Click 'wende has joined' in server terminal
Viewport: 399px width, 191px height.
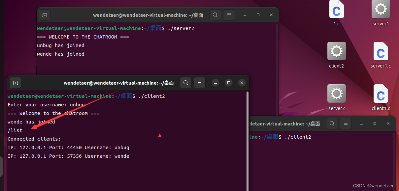(x=61, y=54)
